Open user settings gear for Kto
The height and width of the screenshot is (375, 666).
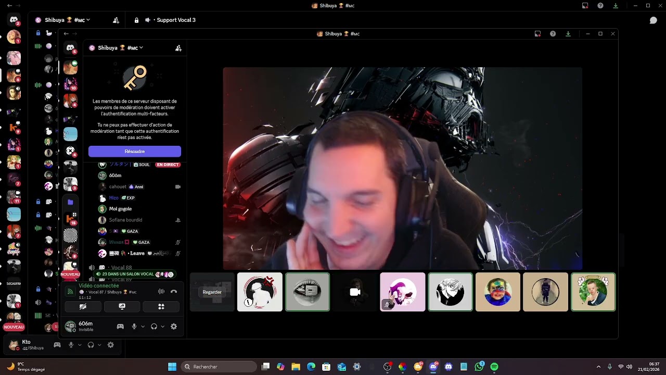tap(110, 345)
